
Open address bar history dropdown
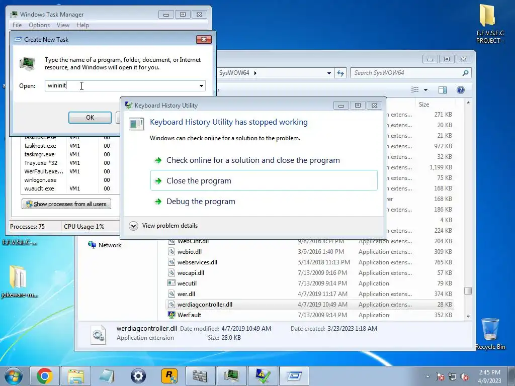point(329,73)
